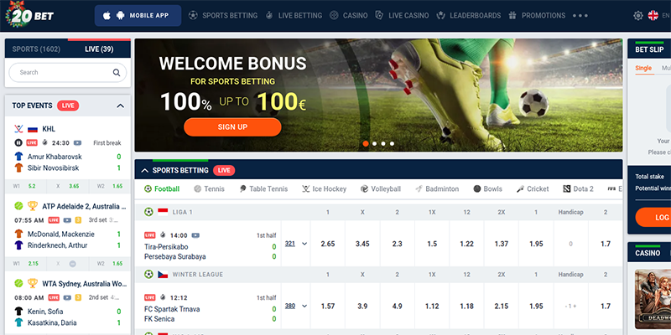
Task: Go to last banner carousel dot
Action: tap(392, 143)
